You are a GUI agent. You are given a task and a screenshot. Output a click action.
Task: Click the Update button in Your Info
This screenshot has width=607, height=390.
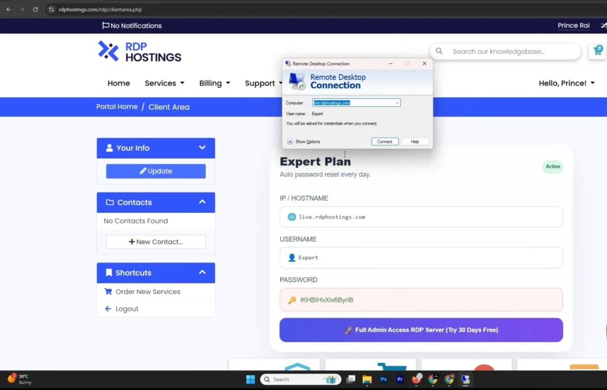156,171
